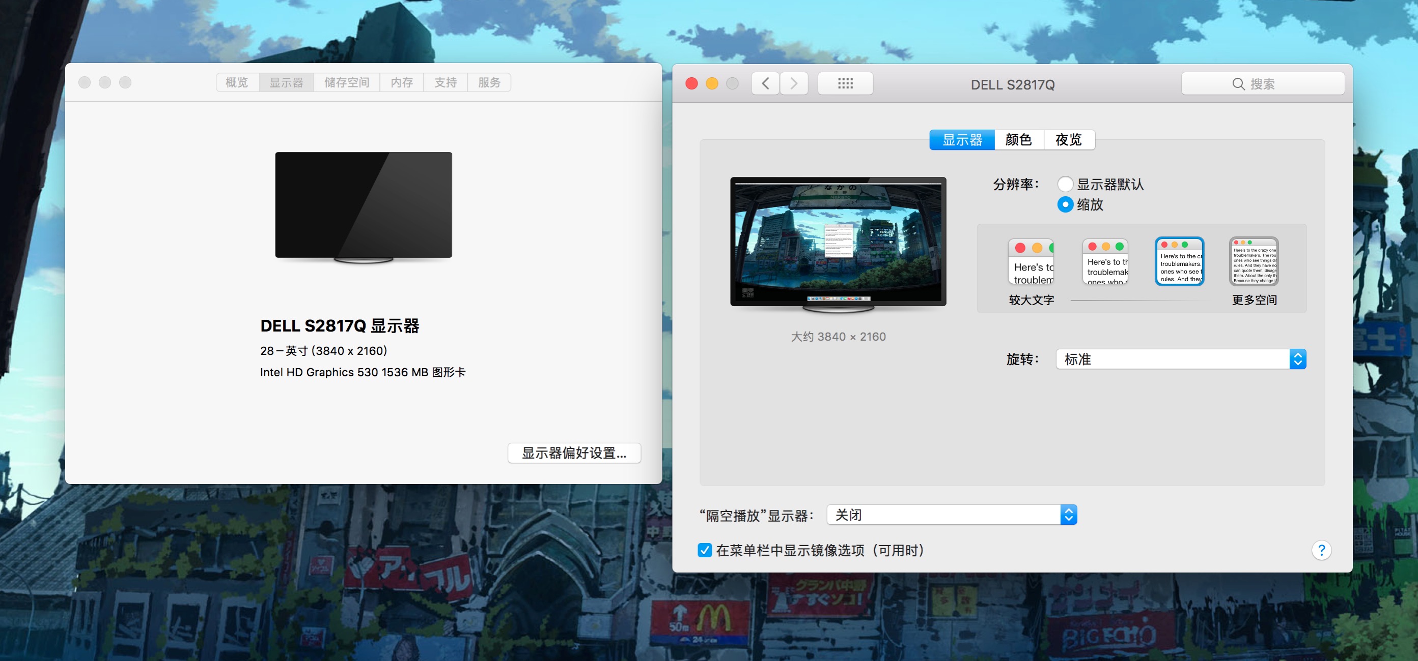Open the show-all grid preferences icon
The width and height of the screenshot is (1418, 661).
point(845,83)
